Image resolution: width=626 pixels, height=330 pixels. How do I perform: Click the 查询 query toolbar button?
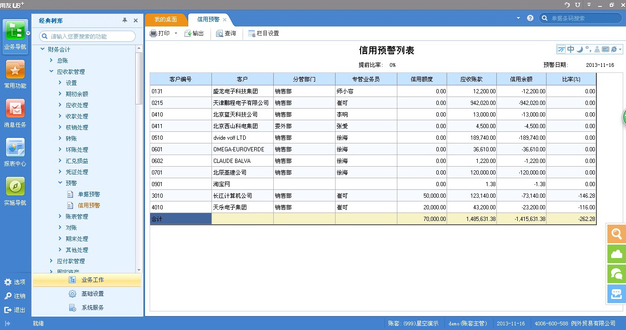(226, 33)
